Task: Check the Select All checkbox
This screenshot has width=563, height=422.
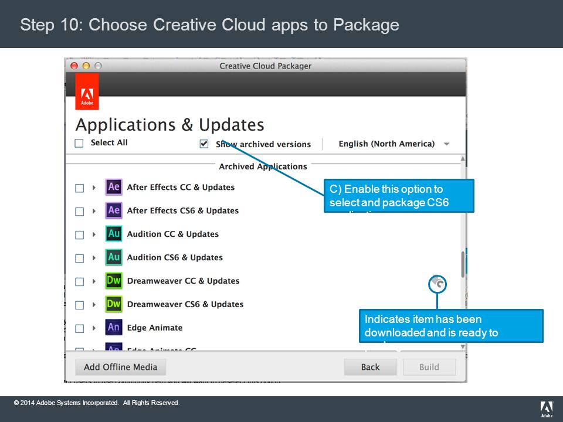Action: 79,143
